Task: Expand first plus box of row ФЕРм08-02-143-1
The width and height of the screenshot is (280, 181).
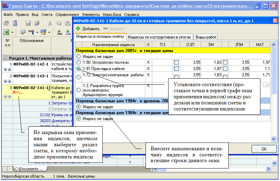Action: (x=5, y=81)
